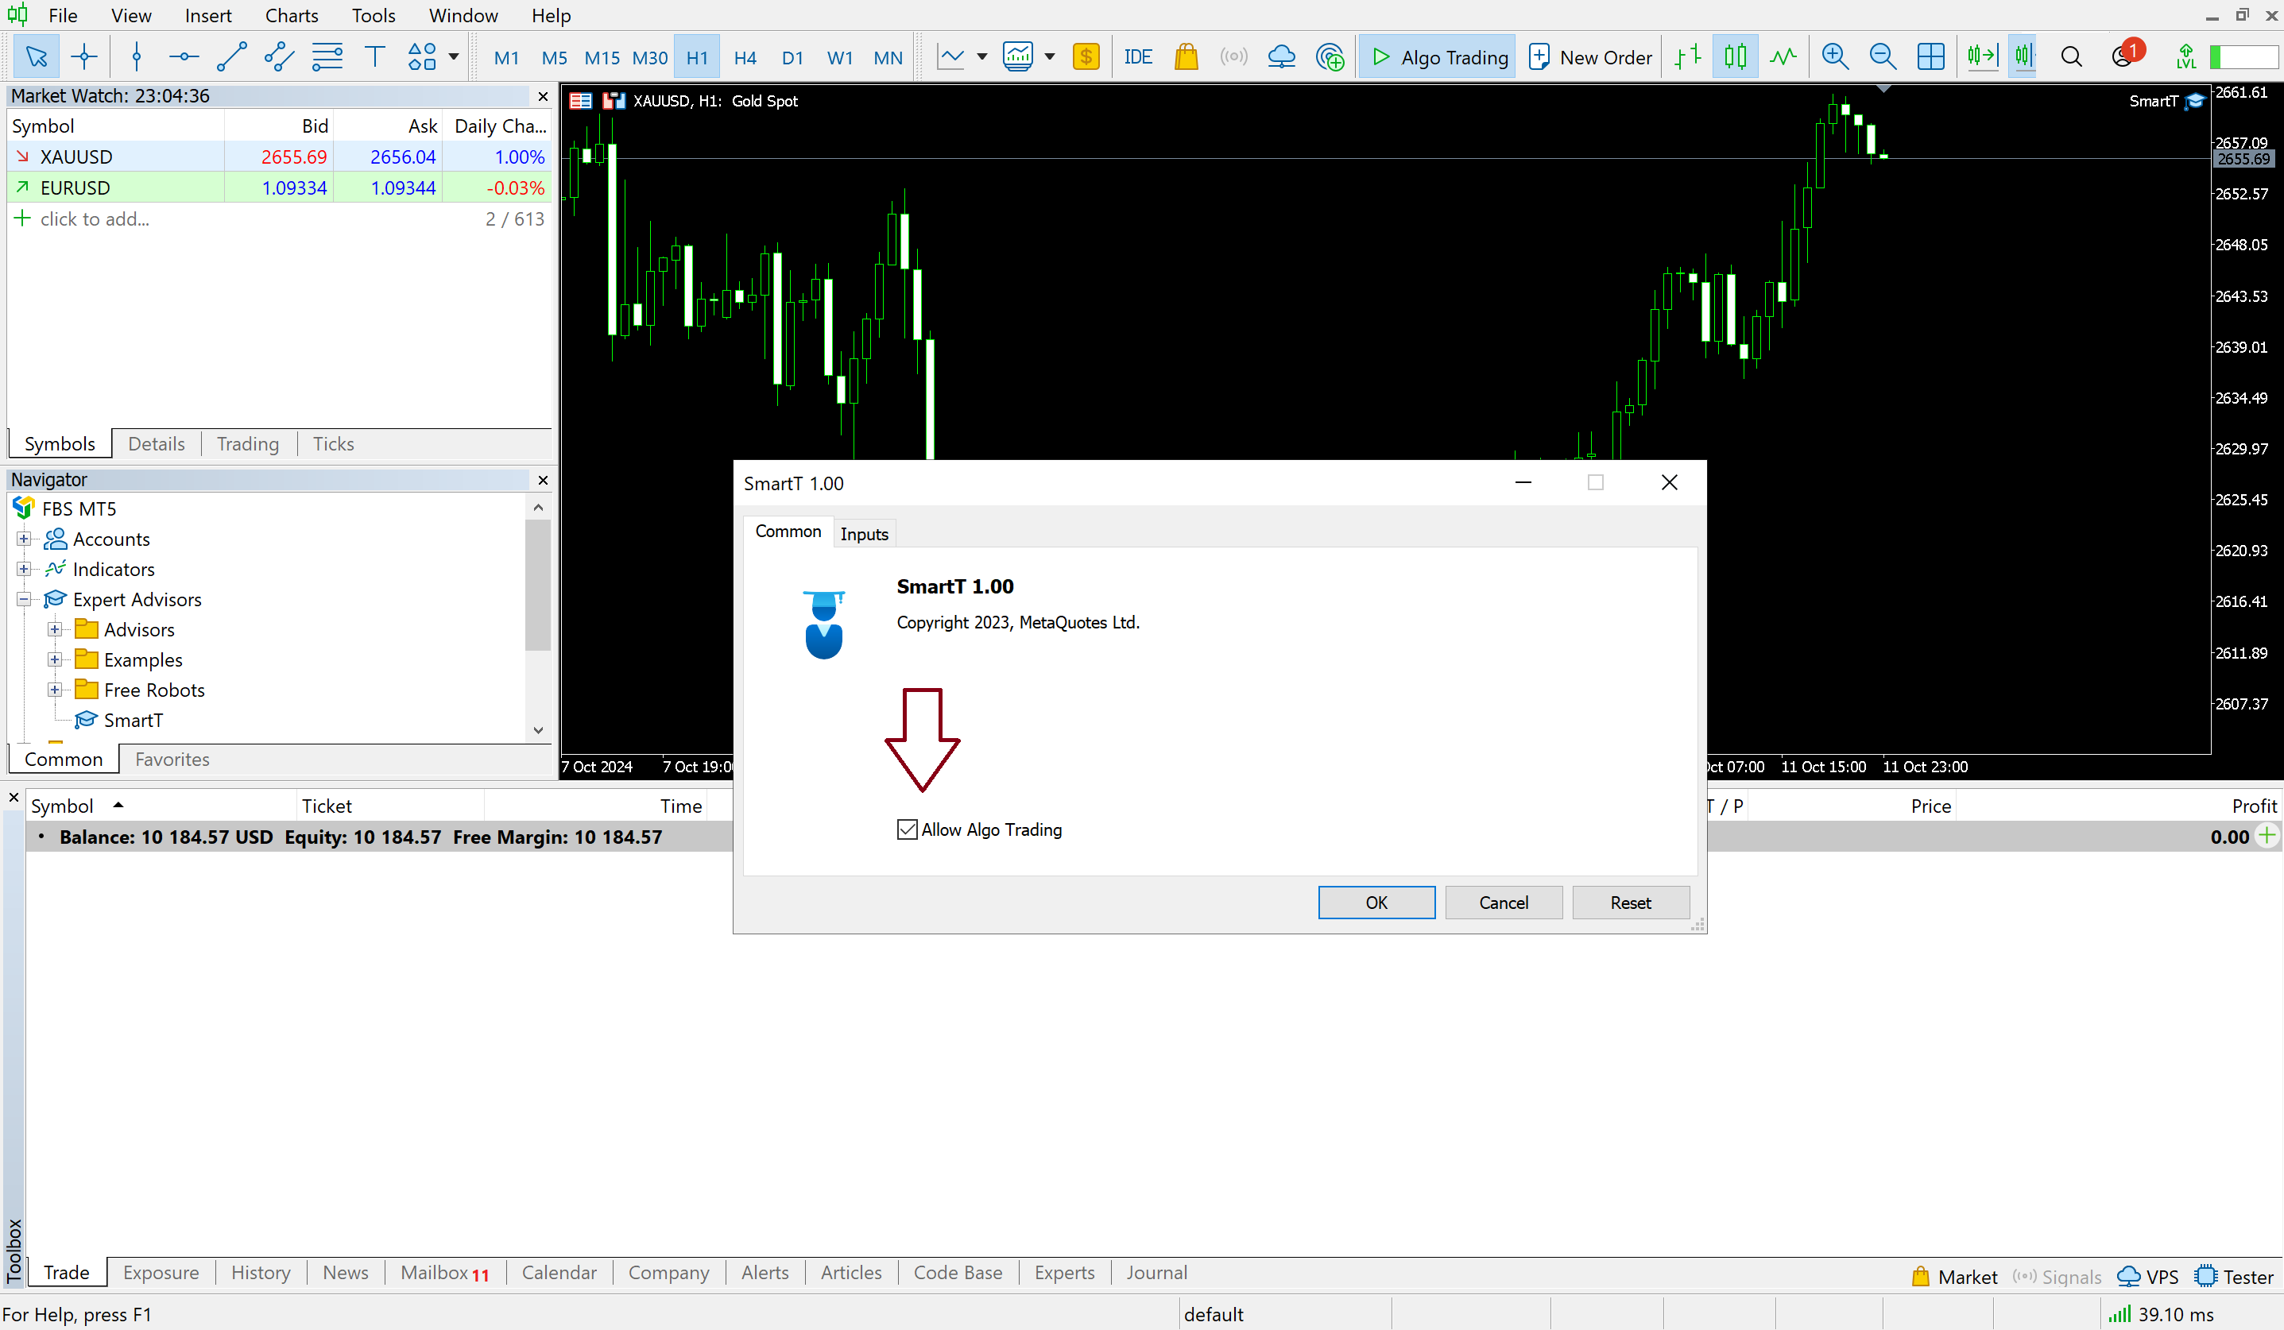The image size is (2284, 1330).
Task: Tile windows with the grid icon
Action: pyautogui.click(x=1930, y=57)
